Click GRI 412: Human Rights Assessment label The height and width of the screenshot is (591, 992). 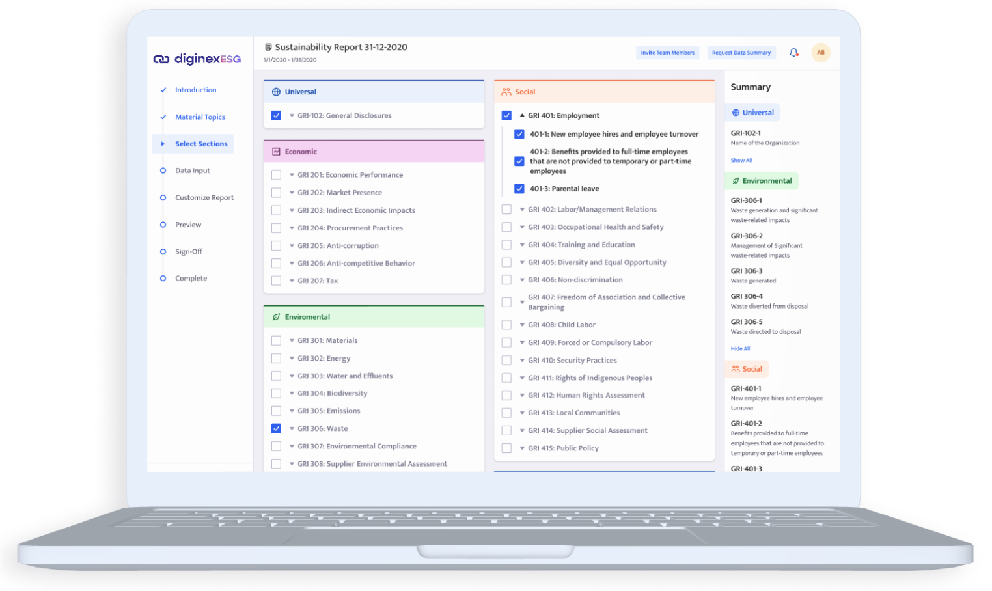(586, 396)
